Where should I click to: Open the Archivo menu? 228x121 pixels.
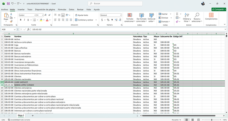pyautogui.click(x=5, y=10)
